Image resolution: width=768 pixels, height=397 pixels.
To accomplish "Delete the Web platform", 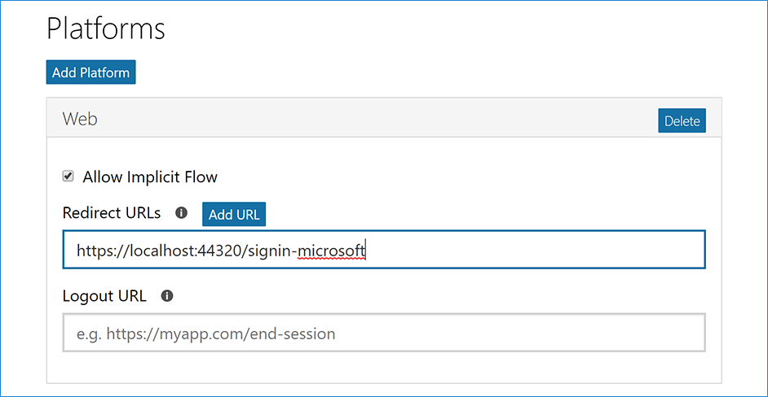I will (682, 121).
